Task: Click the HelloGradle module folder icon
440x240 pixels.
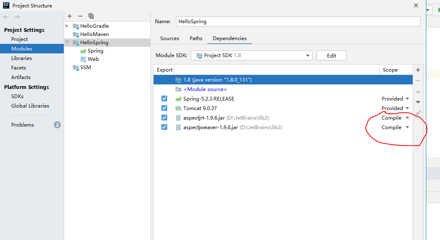Action: [76, 26]
